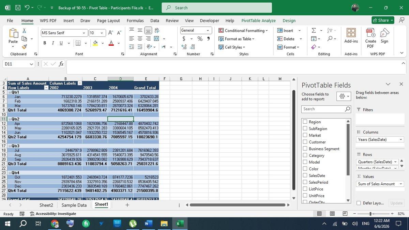Image resolution: width=409 pixels, height=230 pixels.
Task: Click the Paste clipboard icon
Action: [13, 33]
